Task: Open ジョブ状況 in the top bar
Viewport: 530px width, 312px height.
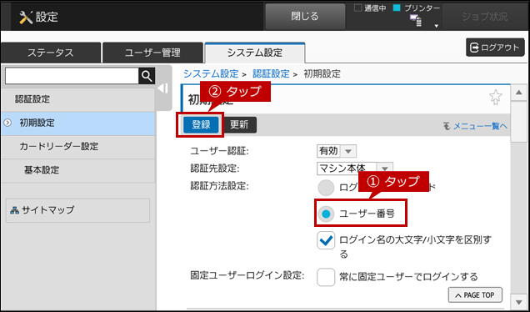Action: pos(484,17)
